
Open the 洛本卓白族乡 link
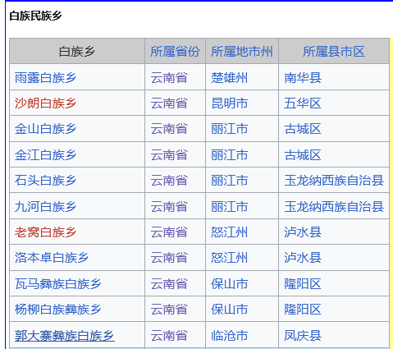pos(52,258)
